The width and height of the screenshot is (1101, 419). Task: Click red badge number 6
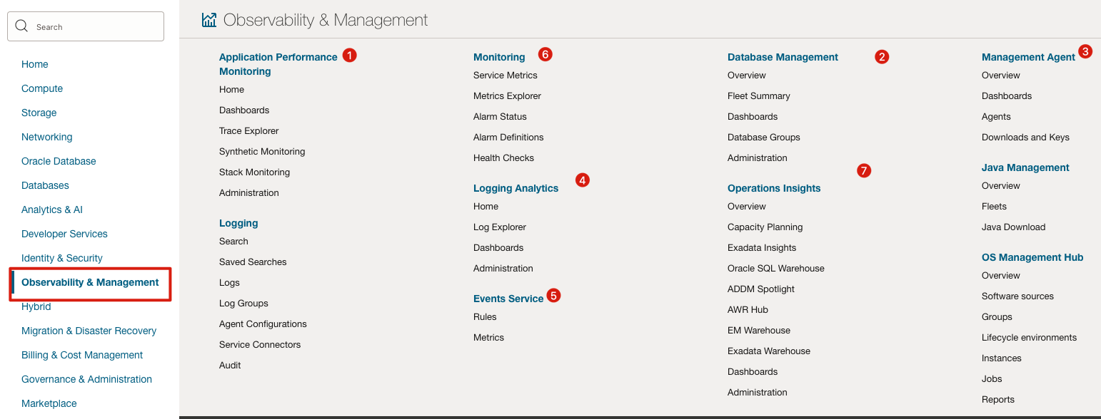coord(546,54)
